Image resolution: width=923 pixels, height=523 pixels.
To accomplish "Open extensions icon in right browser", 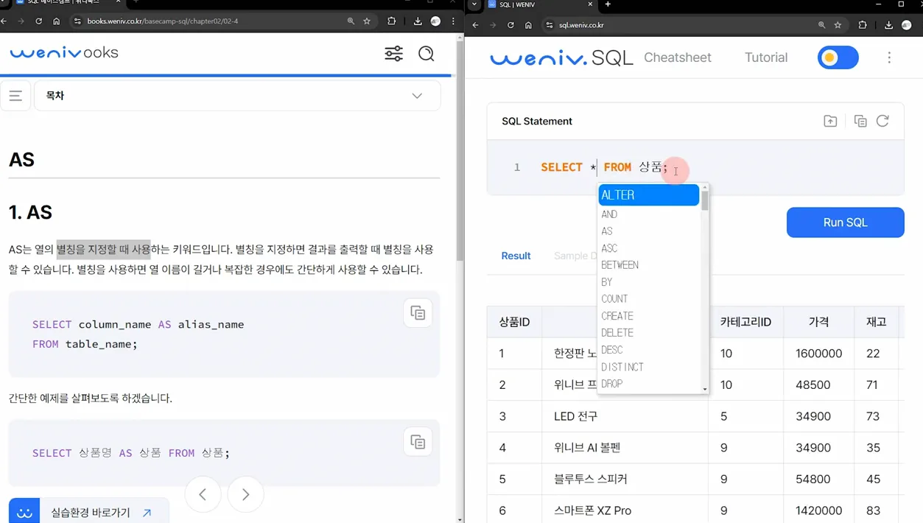I will coord(863,25).
